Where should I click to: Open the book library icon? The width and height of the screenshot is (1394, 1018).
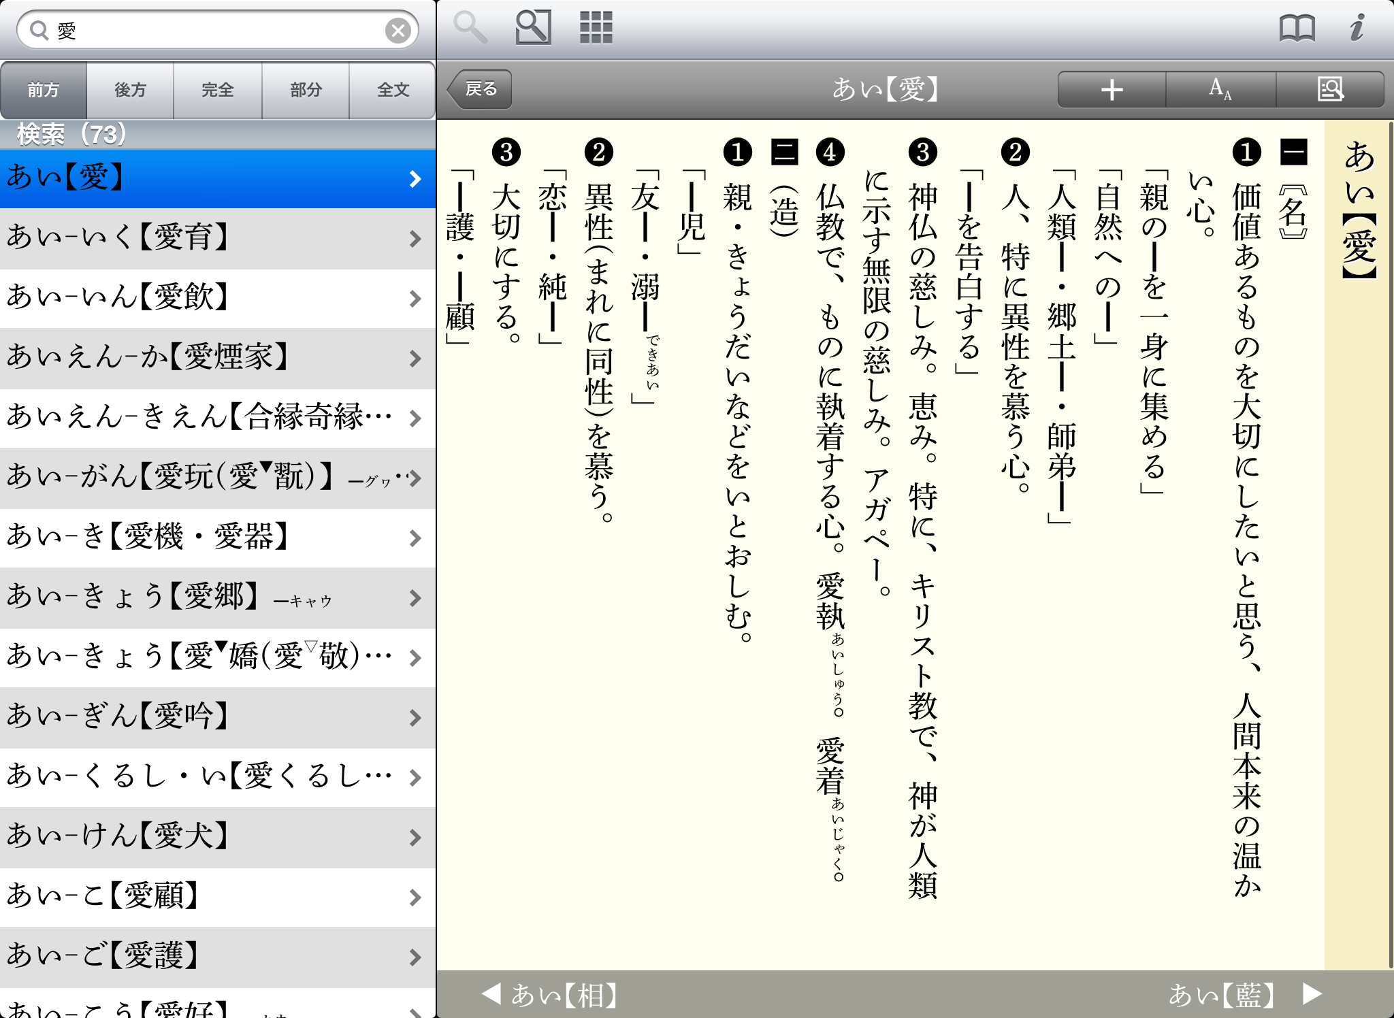1297,28
